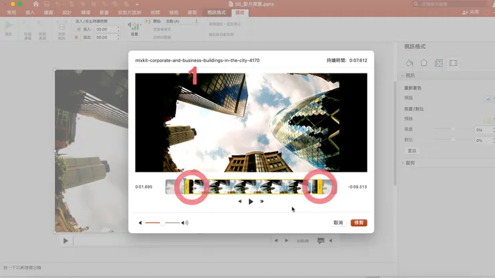The image size is (495, 278).
Task: Adjust the 對比 contrast slider
Action: [x=453, y=140]
